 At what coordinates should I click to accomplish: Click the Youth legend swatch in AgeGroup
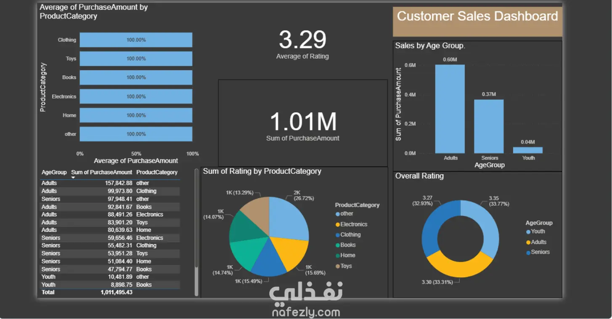528,232
